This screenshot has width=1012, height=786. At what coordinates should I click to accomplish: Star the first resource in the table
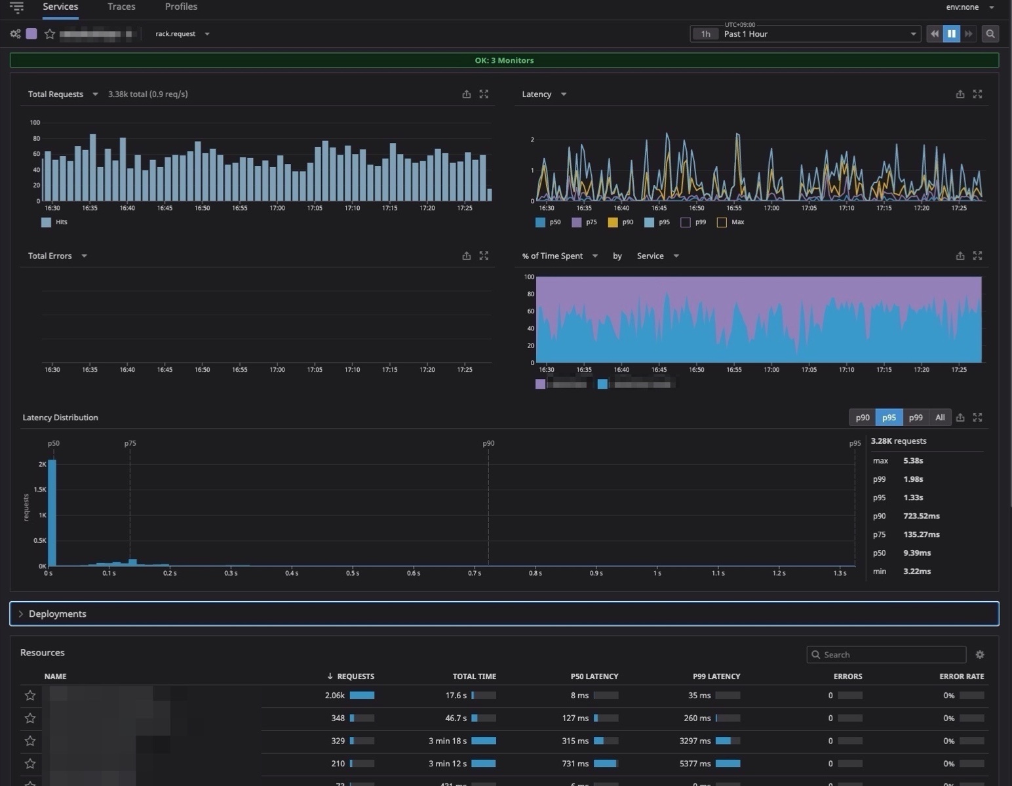pos(30,696)
